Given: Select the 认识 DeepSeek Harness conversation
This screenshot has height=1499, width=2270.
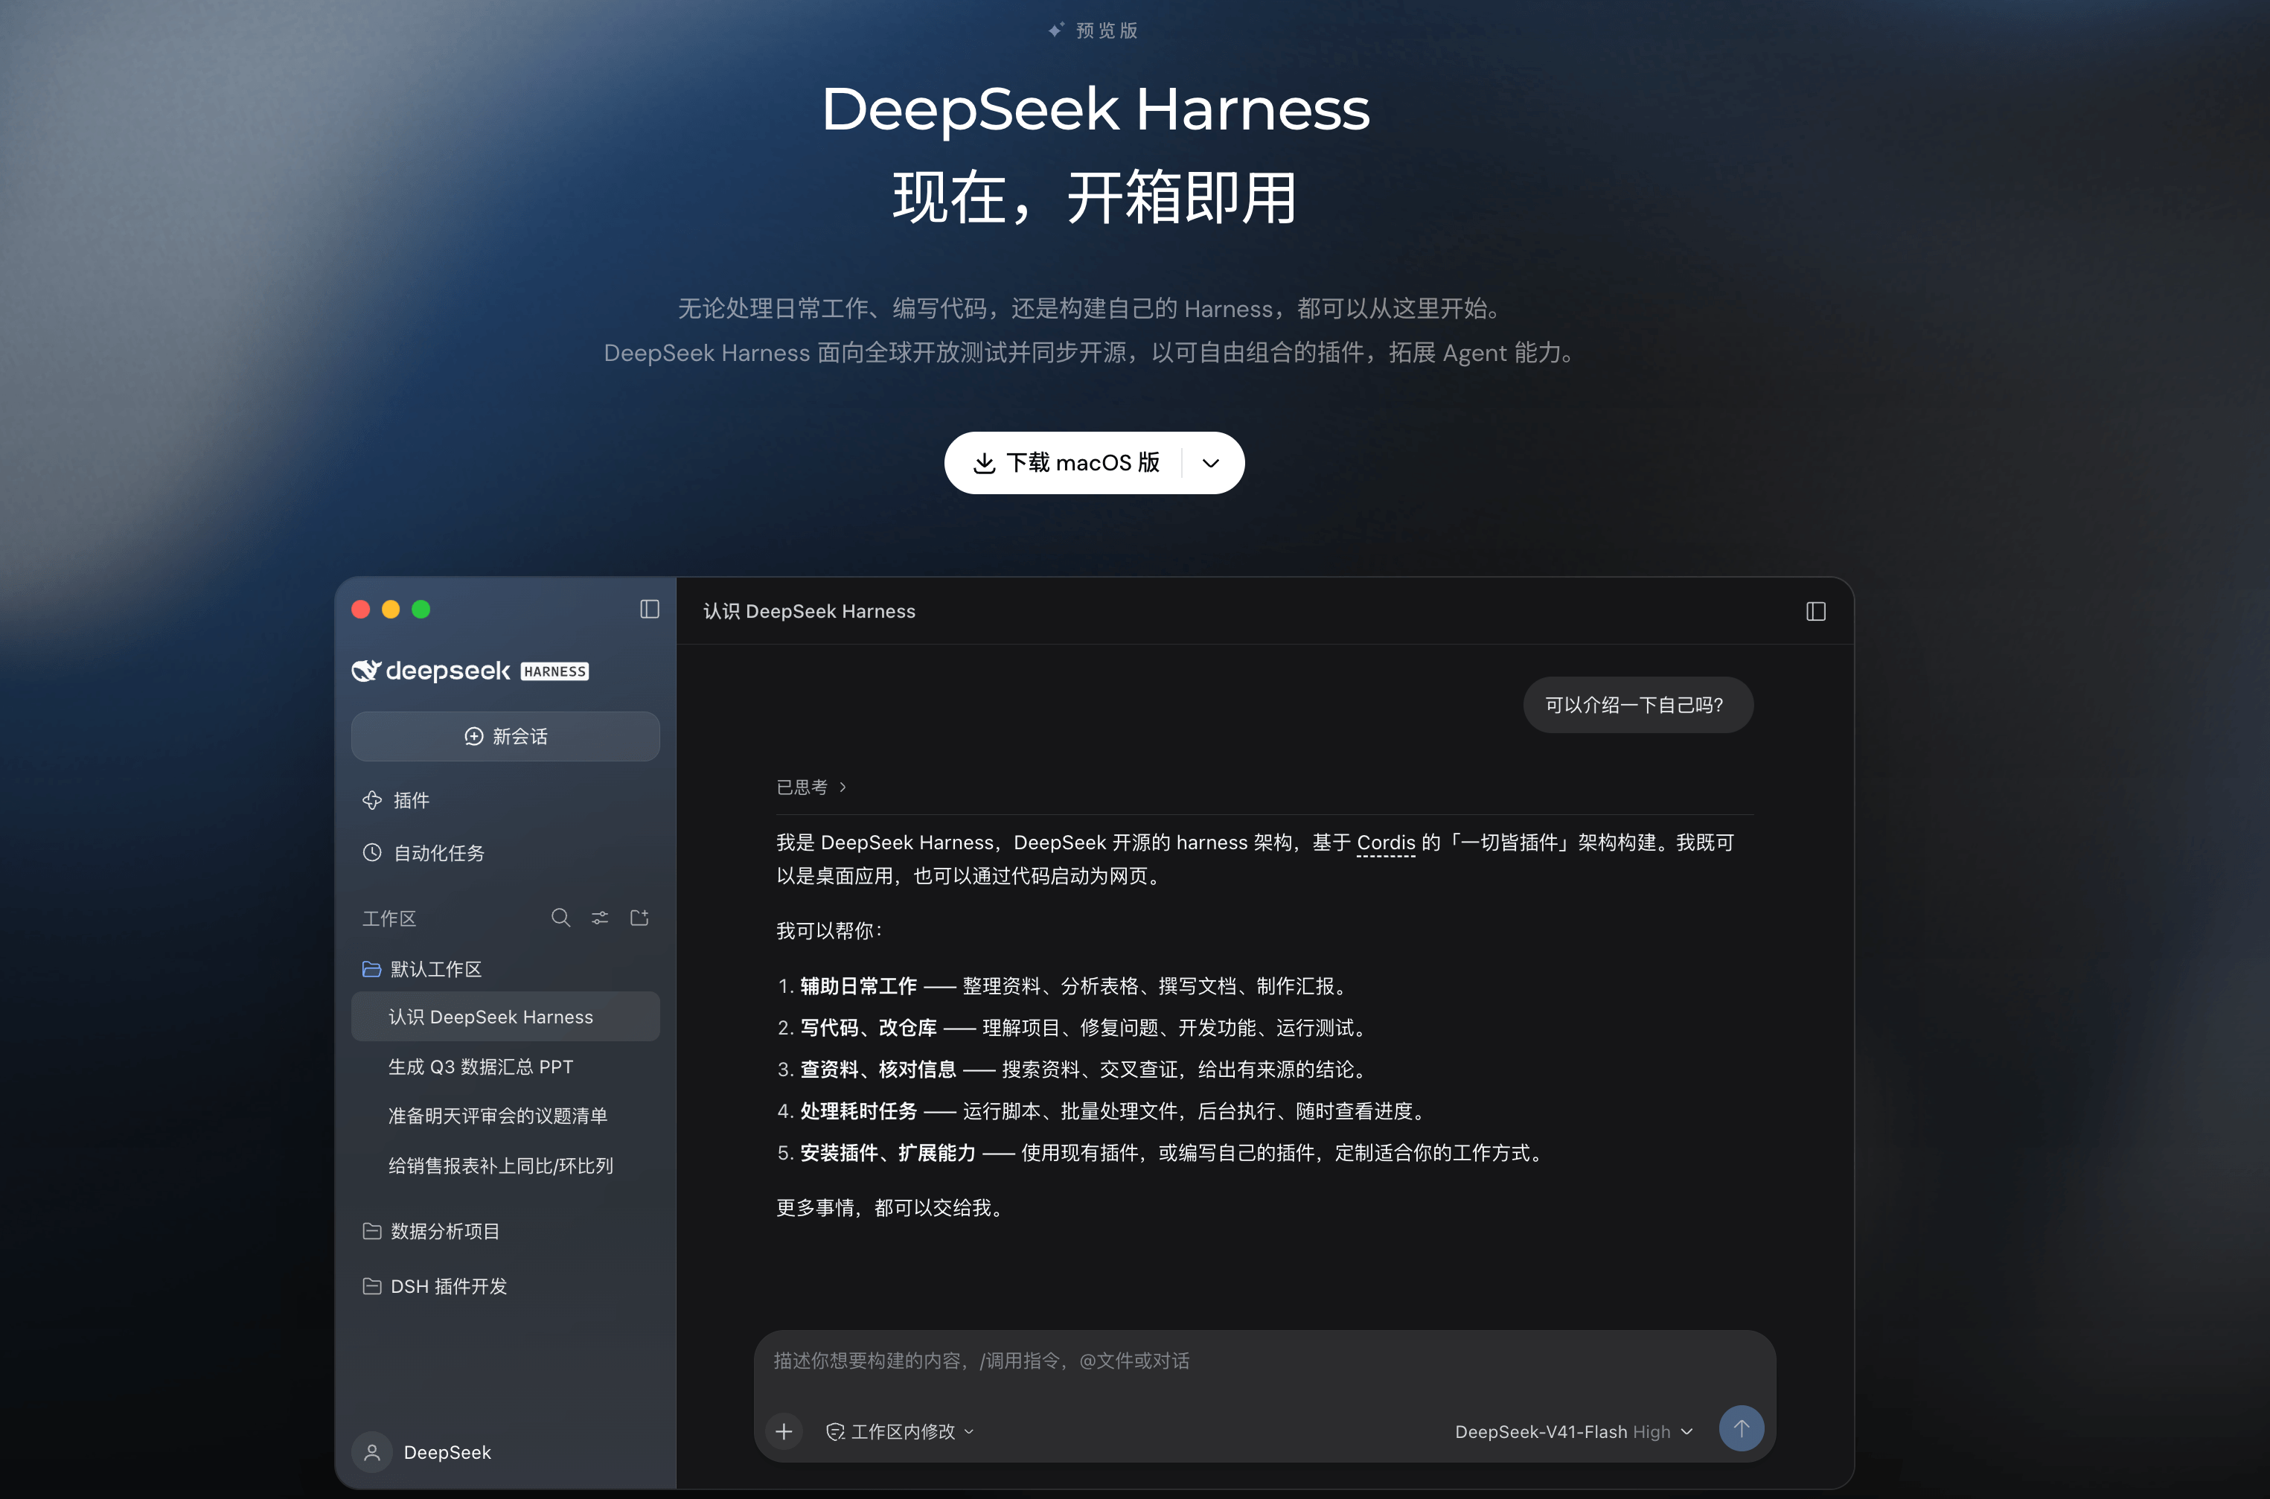Looking at the screenshot, I should pos(505,1016).
